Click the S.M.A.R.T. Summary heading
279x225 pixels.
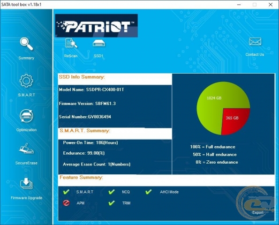tap(85, 131)
